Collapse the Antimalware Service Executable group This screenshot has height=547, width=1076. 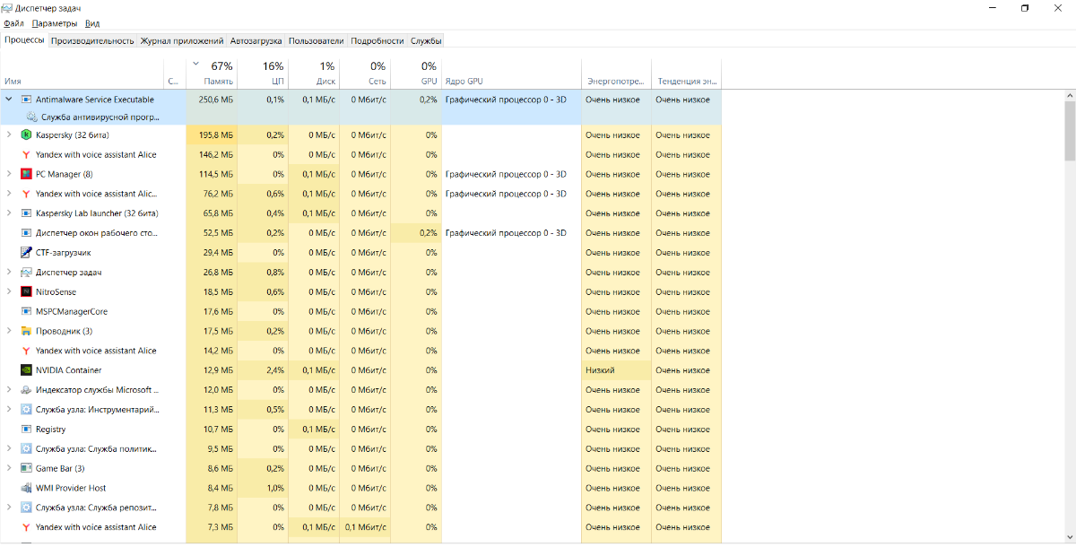(9, 100)
